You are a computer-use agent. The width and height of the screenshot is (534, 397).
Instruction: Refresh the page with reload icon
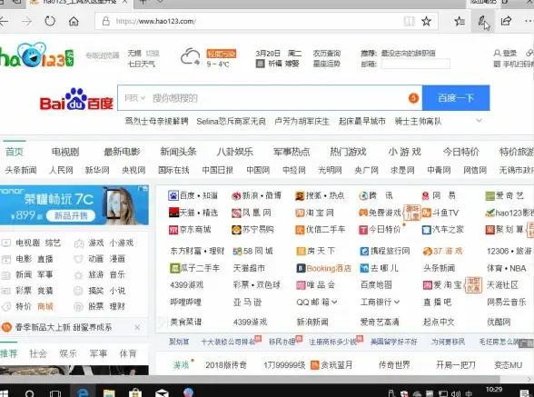coord(50,21)
